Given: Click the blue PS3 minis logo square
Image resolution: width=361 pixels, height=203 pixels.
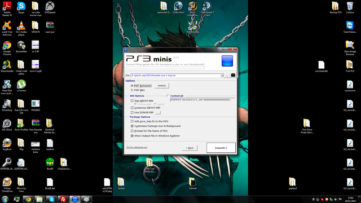Looking at the screenshot, I should pyautogui.click(x=227, y=61).
